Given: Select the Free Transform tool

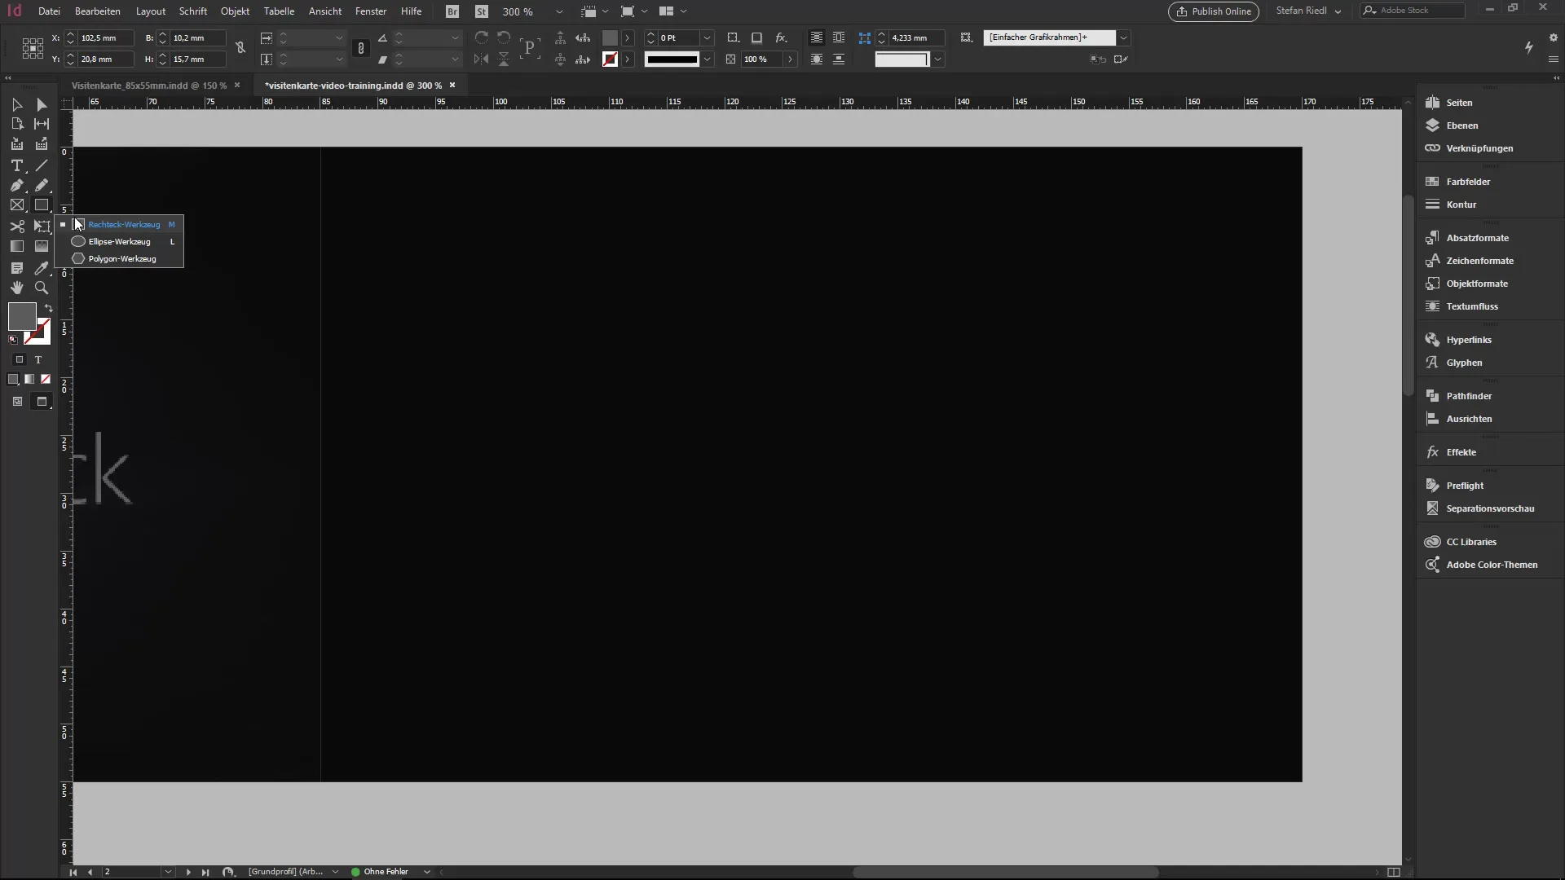Looking at the screenshot, I should (x=42, y=227).
